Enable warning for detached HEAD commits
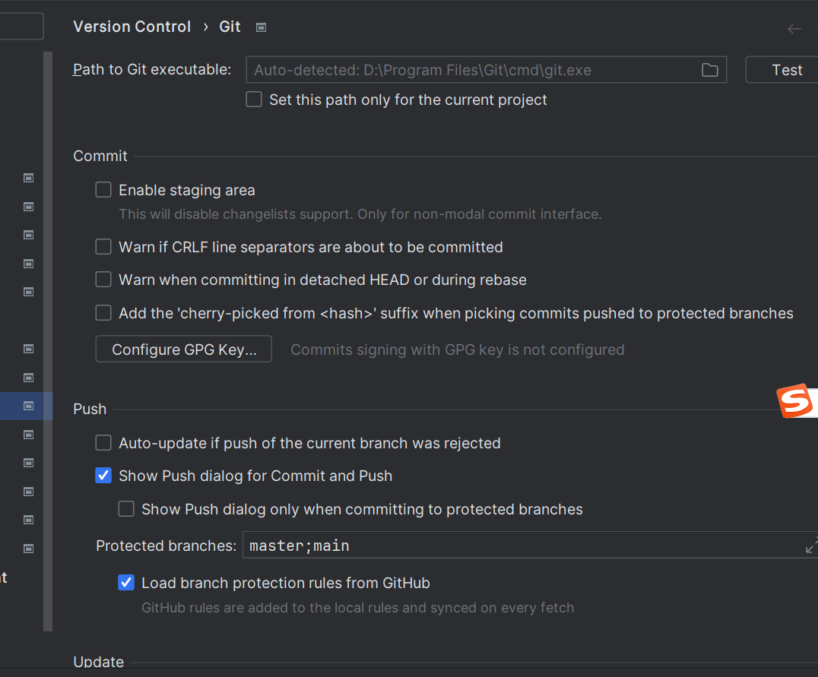Image resolution: width=818 pixels, height=677 pixels. click(x=103, y=280)
